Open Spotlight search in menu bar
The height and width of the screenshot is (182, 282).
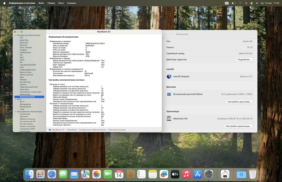[x=246, y=3]
